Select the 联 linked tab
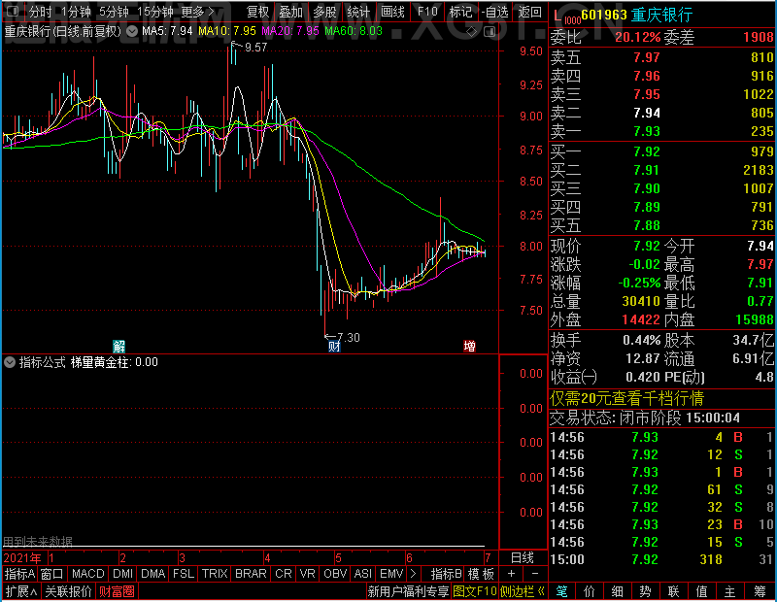 coord(673,591)
